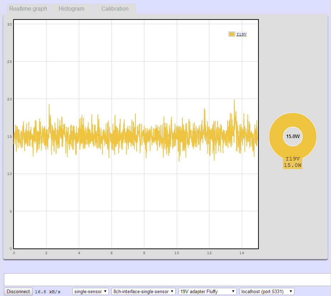The width and height of the screenshot is (331, 296).
Task: Click the I19V legend link
Action: [241, 34]
